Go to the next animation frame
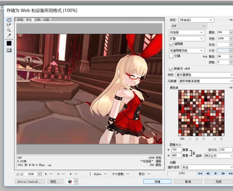This screenshot has width=233, height=191. [223, 173]
